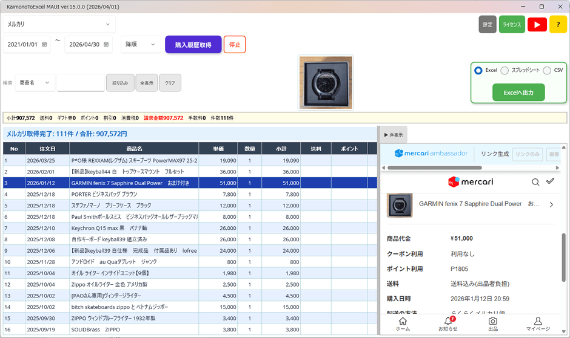Viewport: 570px width, 338px height.
Task: Click the Mercari checkmark to-do icon
Action: click(550, 181)
